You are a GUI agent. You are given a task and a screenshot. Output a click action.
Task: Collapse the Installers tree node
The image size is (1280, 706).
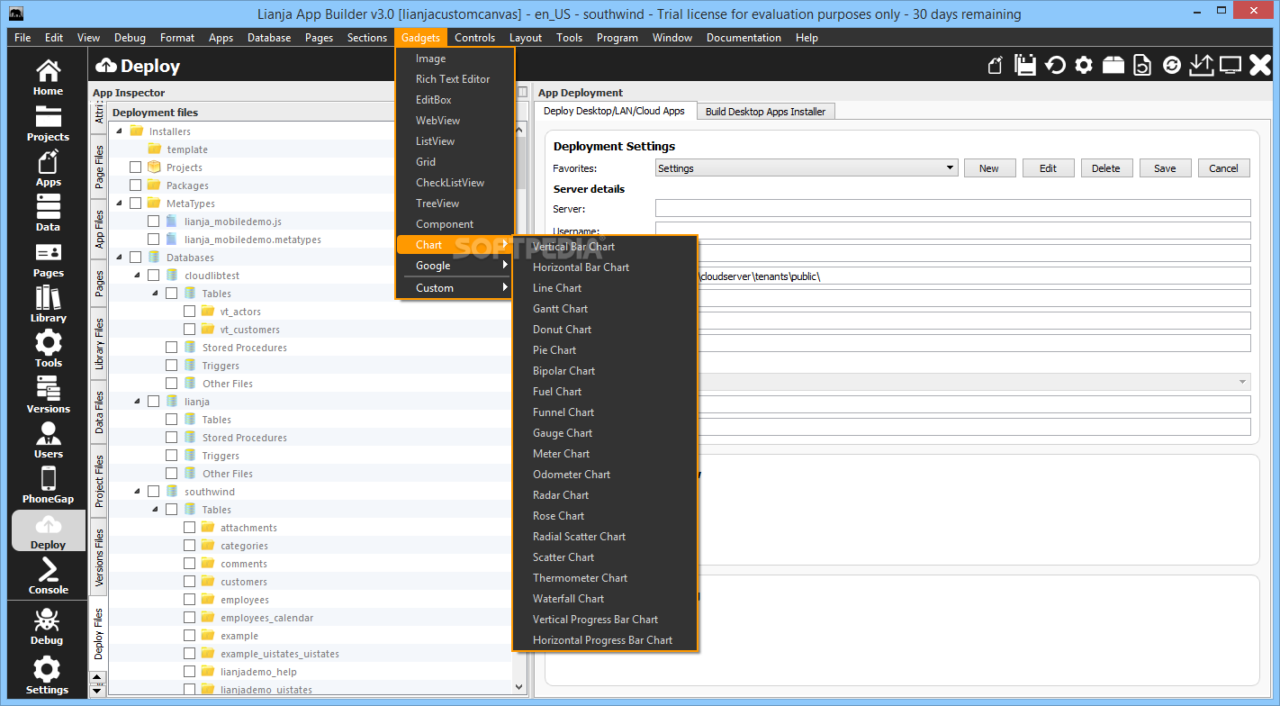click(x=120, y=131)
